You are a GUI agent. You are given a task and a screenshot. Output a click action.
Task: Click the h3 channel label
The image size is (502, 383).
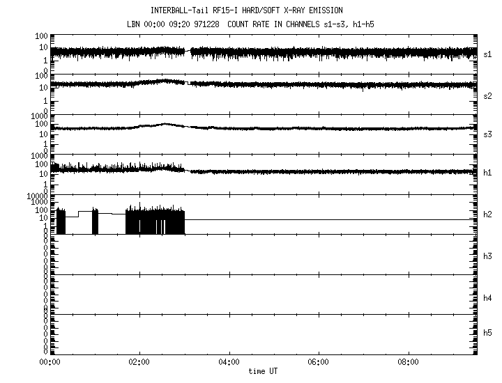click(x=488, y=256)
